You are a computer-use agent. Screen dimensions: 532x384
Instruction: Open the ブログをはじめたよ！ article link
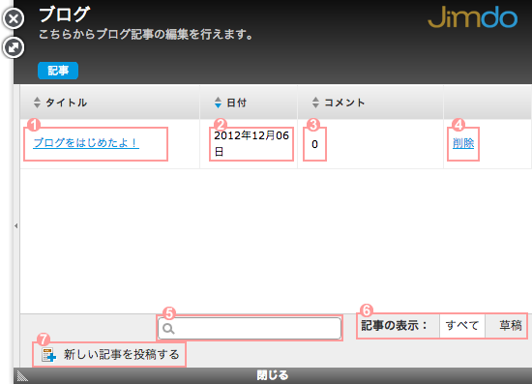pyautogui.click(x=86, y=143)
